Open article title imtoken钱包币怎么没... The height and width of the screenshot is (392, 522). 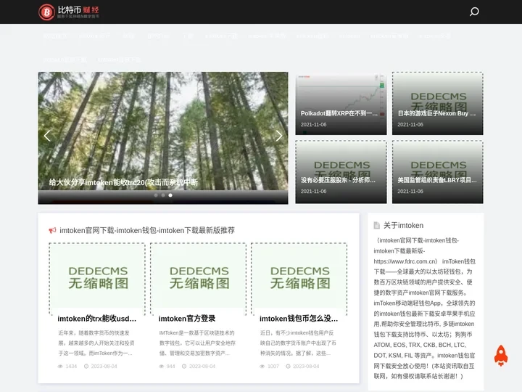(x=299, y=319)
